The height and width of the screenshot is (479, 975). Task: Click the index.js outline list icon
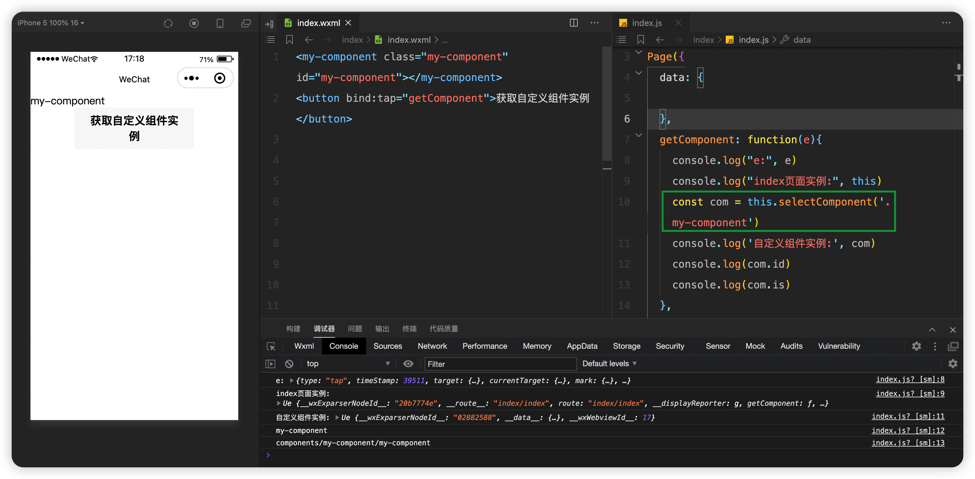pos(621,40)
